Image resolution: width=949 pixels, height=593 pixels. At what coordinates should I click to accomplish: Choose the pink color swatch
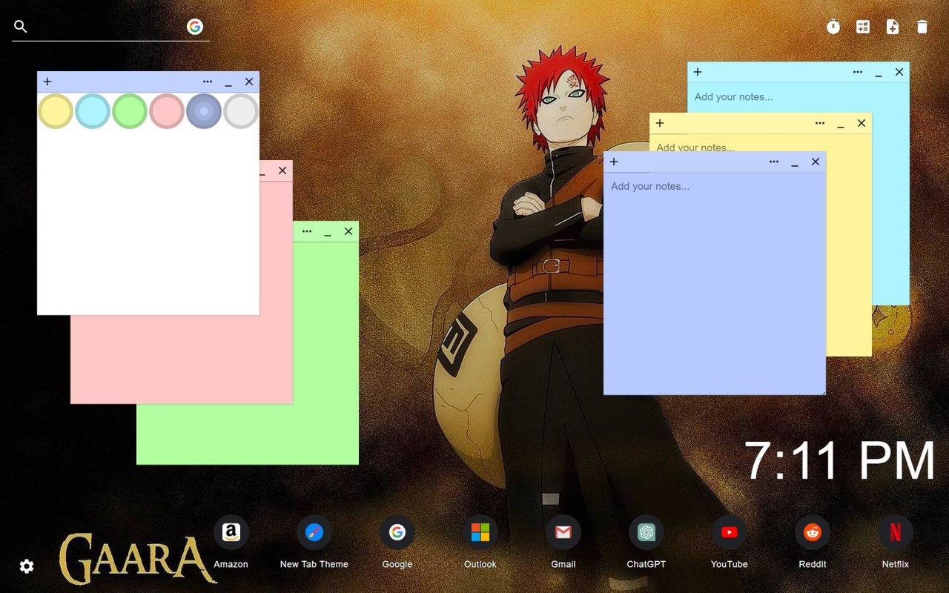tap(167, 111)
